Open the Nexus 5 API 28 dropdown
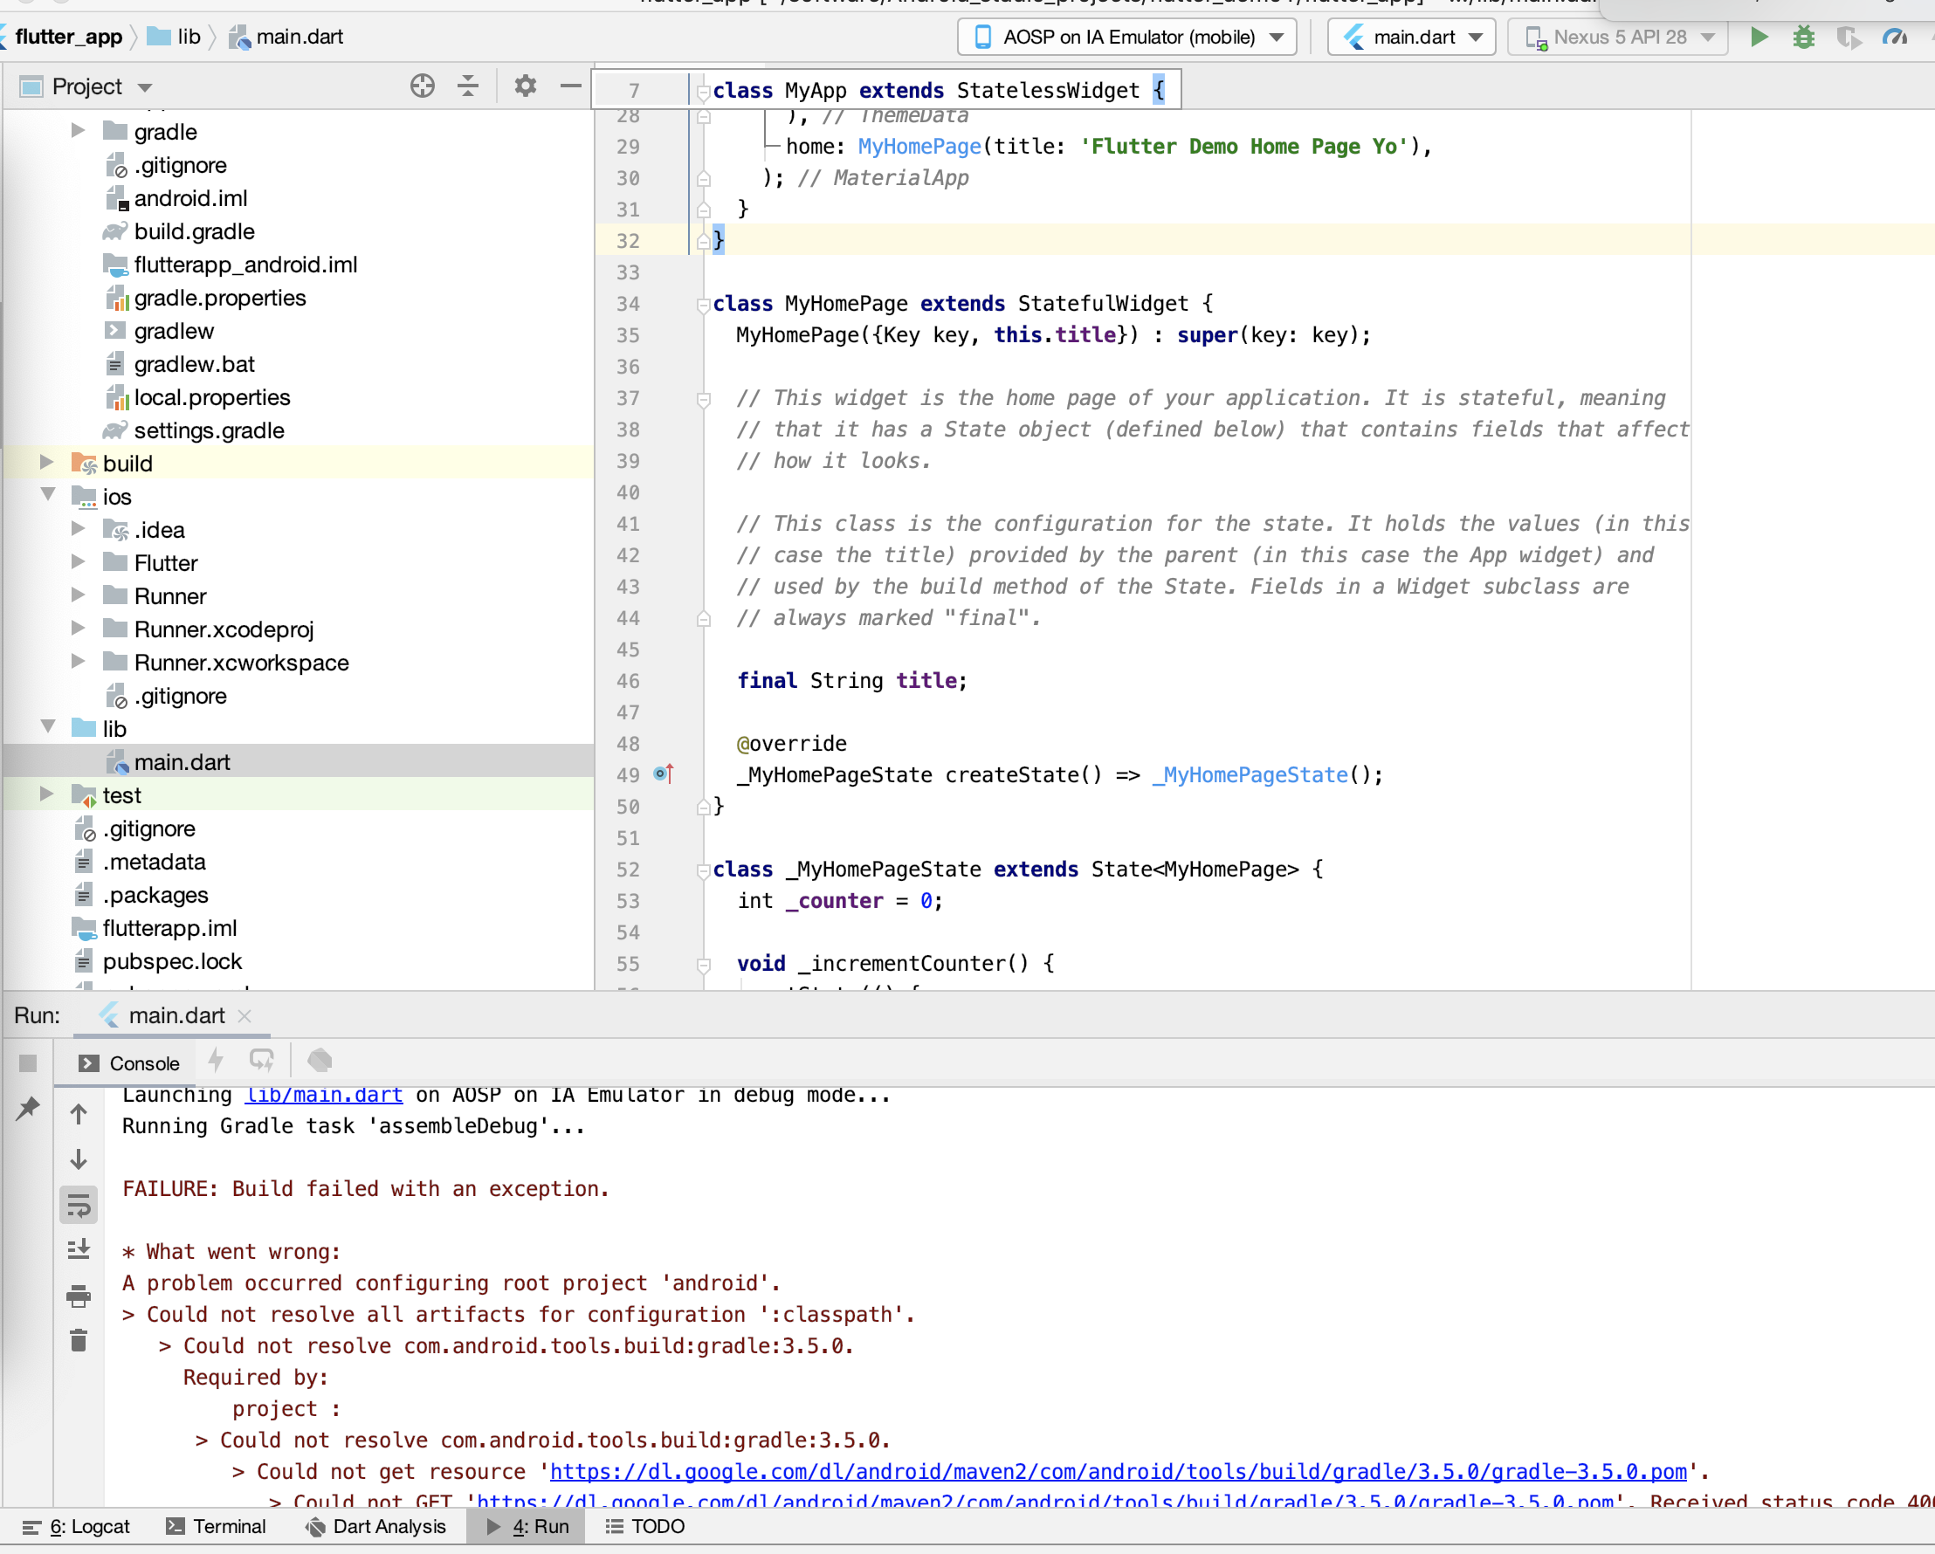The height and width of the screenshot is (1554, 1935). (1617, 37)
